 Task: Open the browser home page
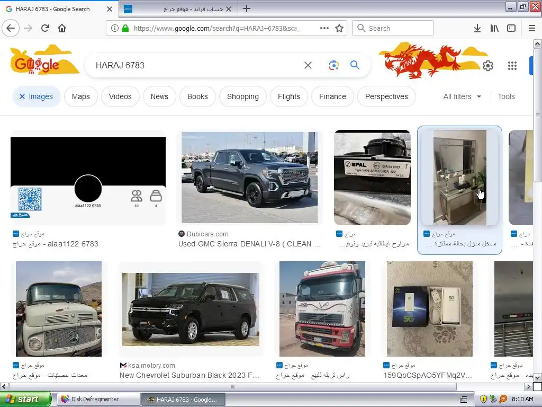click(x=62, y=28)
